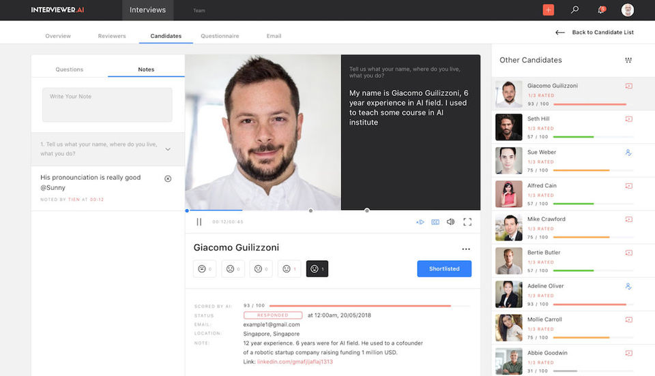Toggle playback speed icon
The image size is (655, 376).
tap(420, 222)
